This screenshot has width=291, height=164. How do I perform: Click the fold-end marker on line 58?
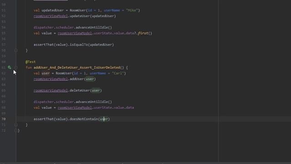[16, 51]
